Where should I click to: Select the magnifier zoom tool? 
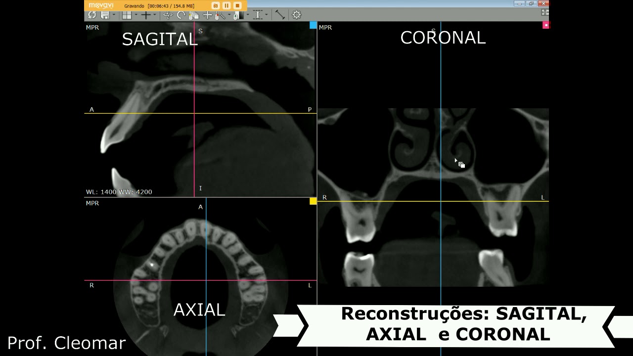click(220, 15)
